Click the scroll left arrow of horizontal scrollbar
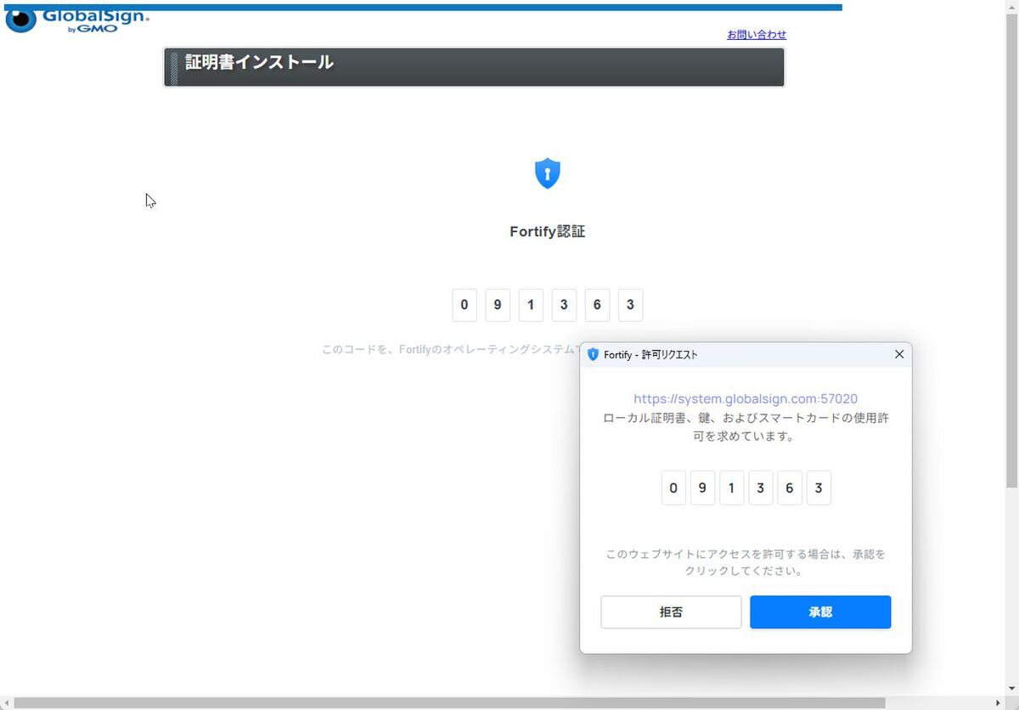The image size is (1019, 710). (x=6, y=703)
